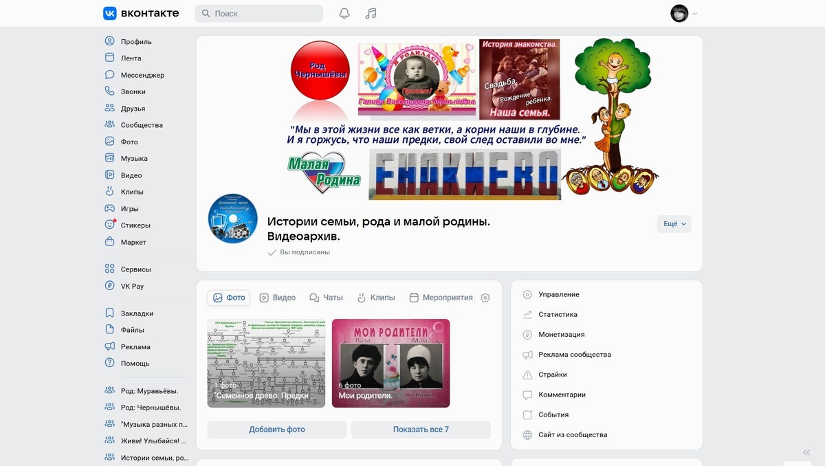This screenshot has height=466, width=825.
Task: Click the notifications bell icon
Action: pyautogui.click(x=344, y=12)
